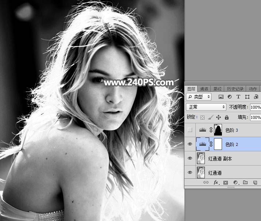Open the 路径 tab
The width and height of the screenshot is (261, 221).
coord(217,89)
